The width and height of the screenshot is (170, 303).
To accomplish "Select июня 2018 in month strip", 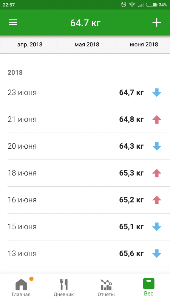I will [x=143, y=45].
